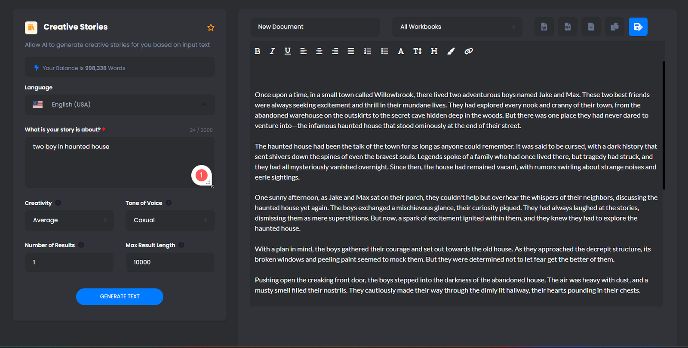Image resolution: width=688 pixels, height=348 pixels.
Task: Center align the text
Action: [x=319, y=51]
